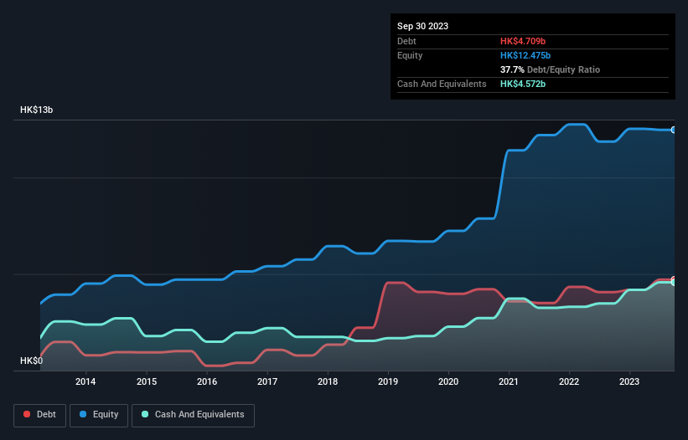This screenshot has width=688, height=440.
Task: Click the 2016 x-axis label
Action: tap(207, 381)
